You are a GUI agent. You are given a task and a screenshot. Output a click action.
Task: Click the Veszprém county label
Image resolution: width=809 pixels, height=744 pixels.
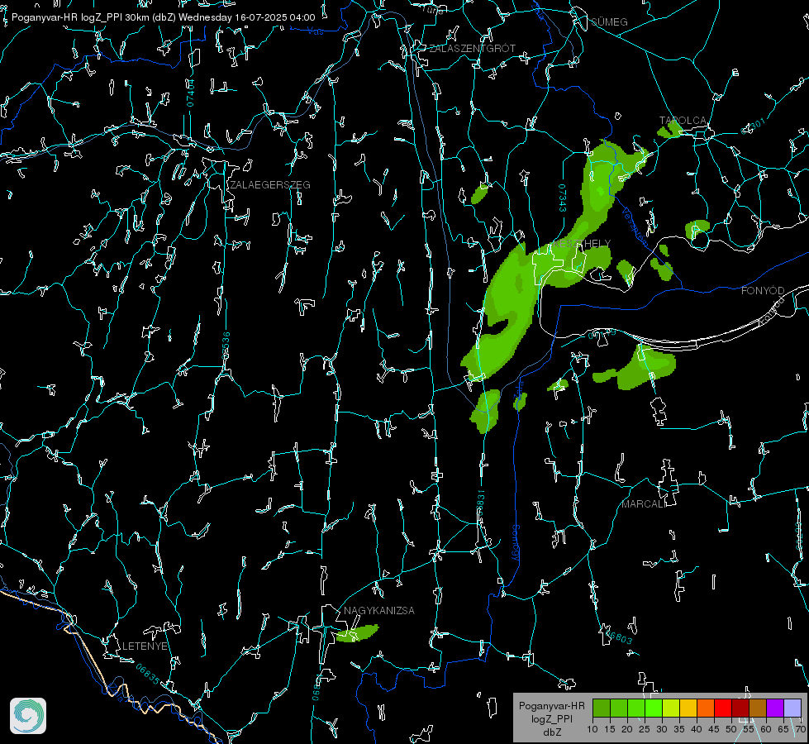[x=635, y=227]
